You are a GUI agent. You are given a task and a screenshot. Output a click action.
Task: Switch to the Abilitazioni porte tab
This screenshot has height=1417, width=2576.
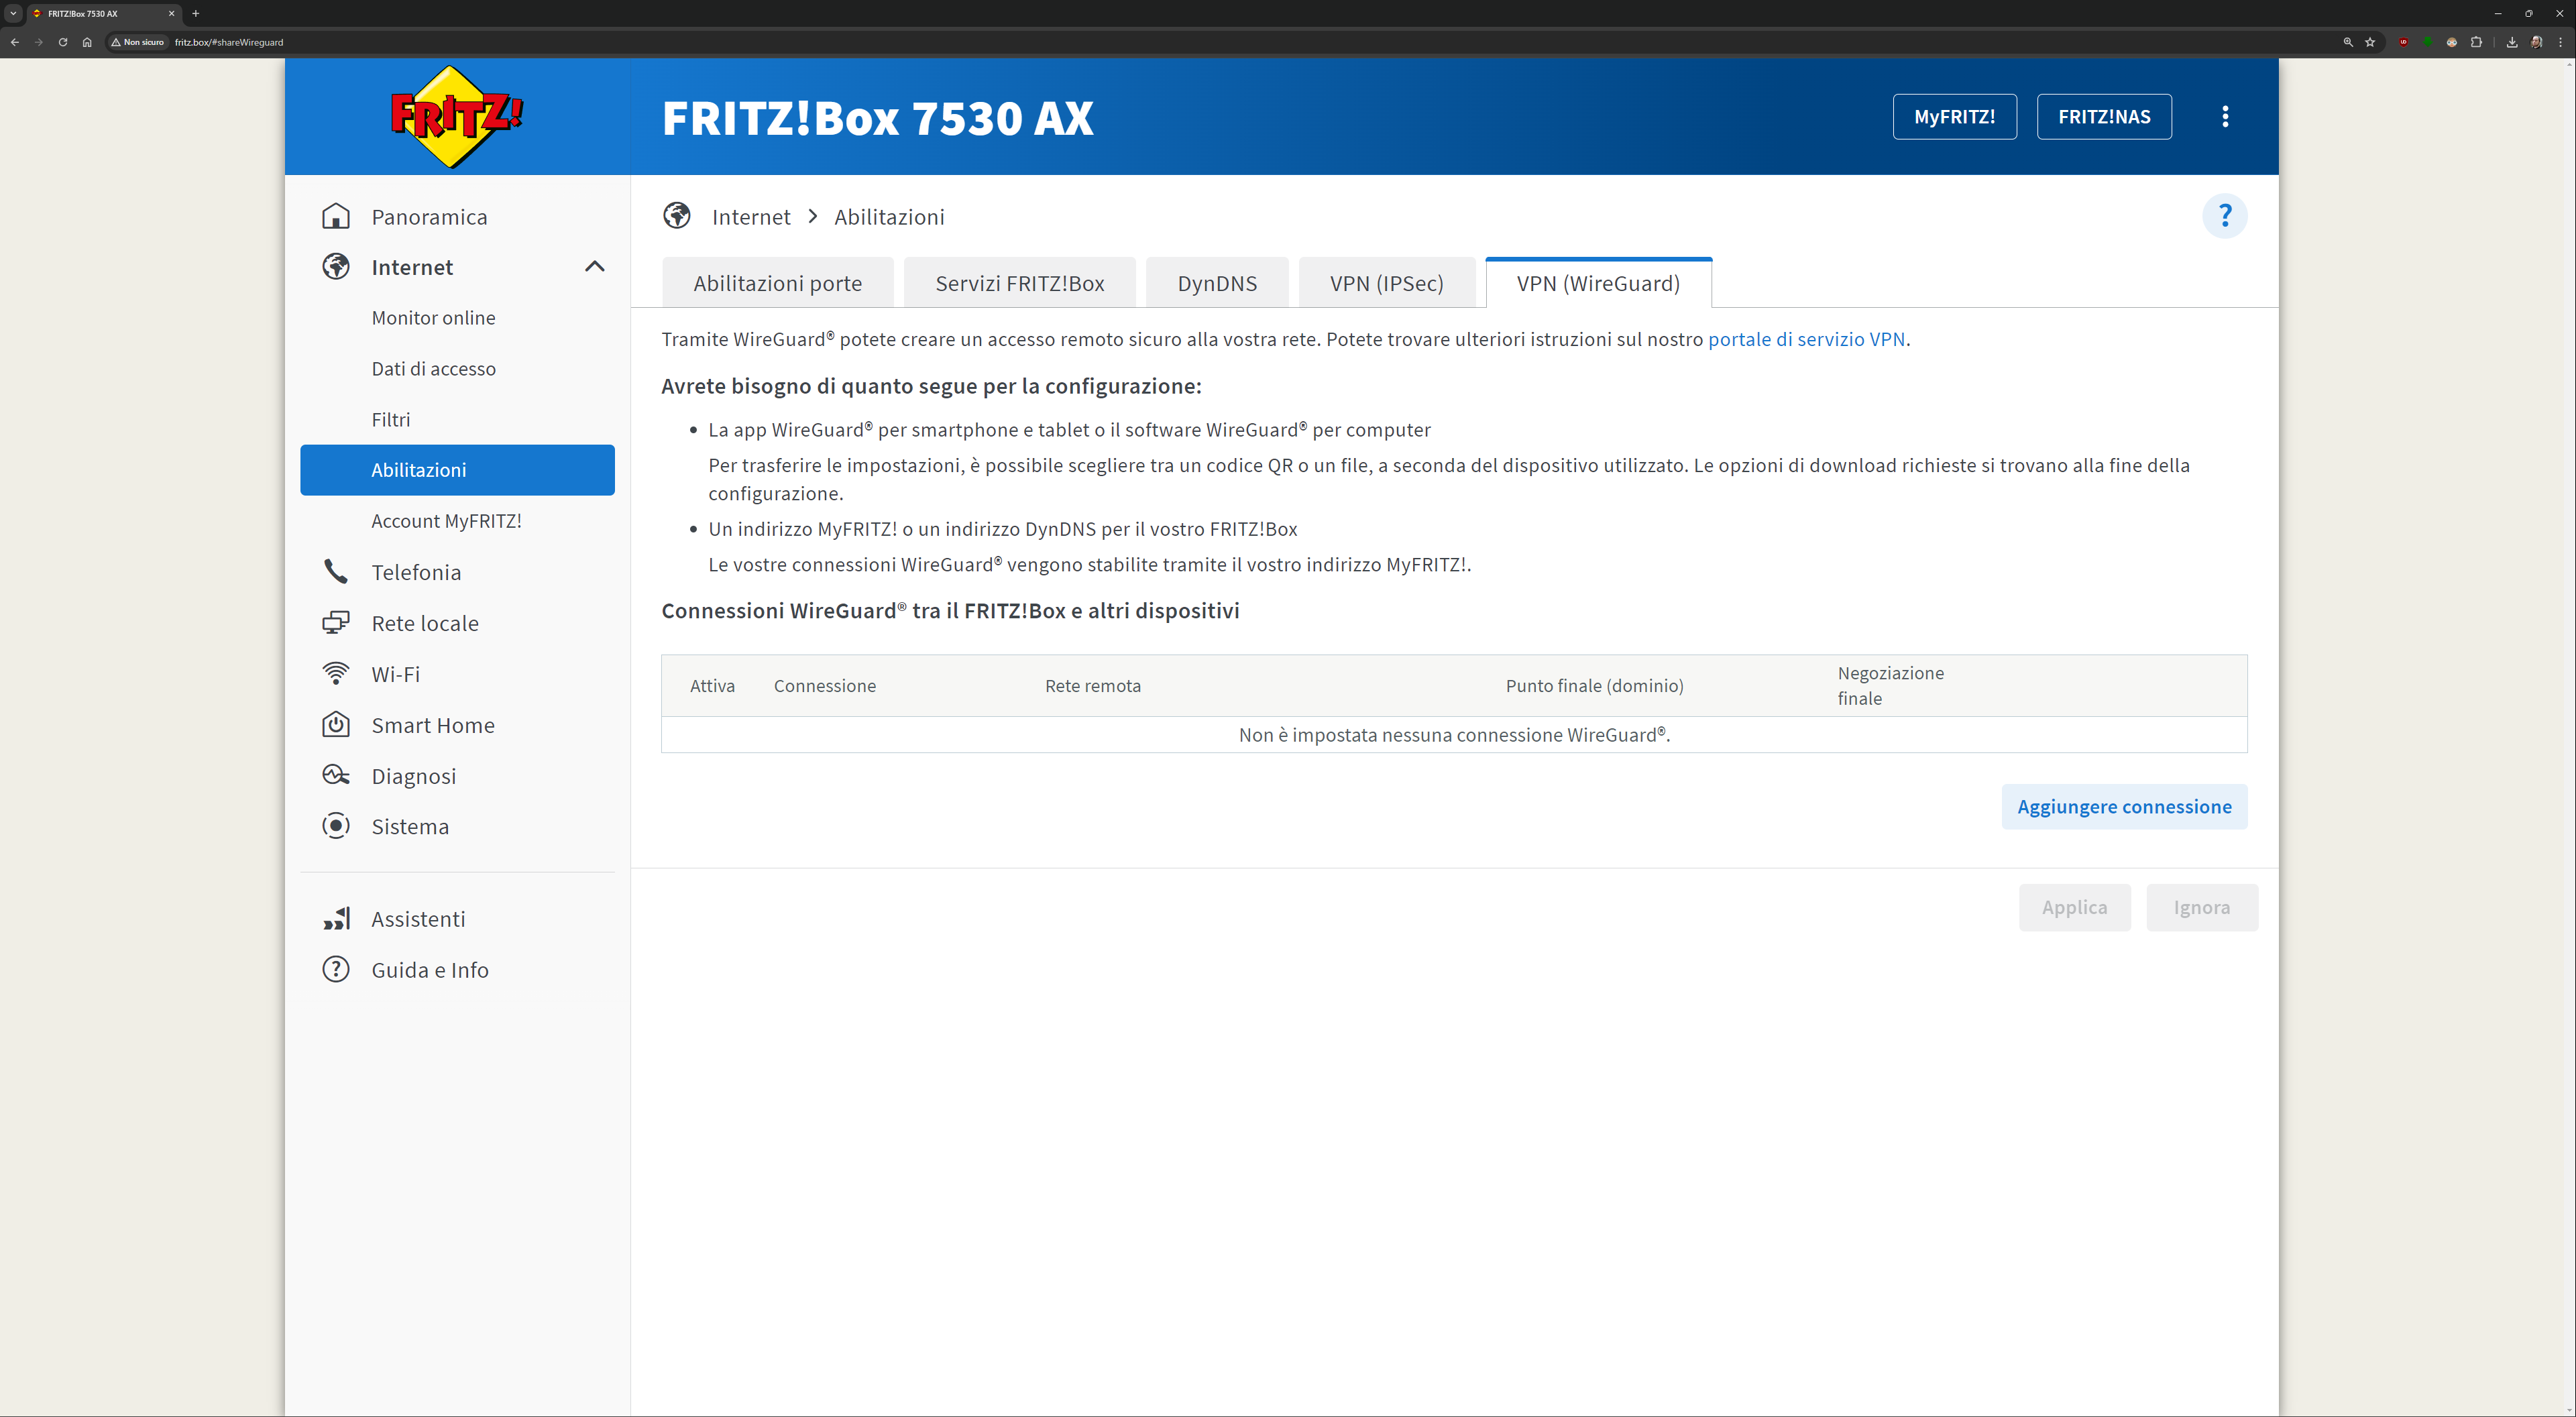(x=777, y=284)
